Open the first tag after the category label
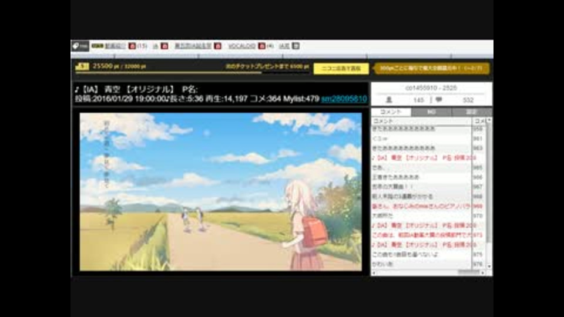564x317 pixels. tap(115, 46)
